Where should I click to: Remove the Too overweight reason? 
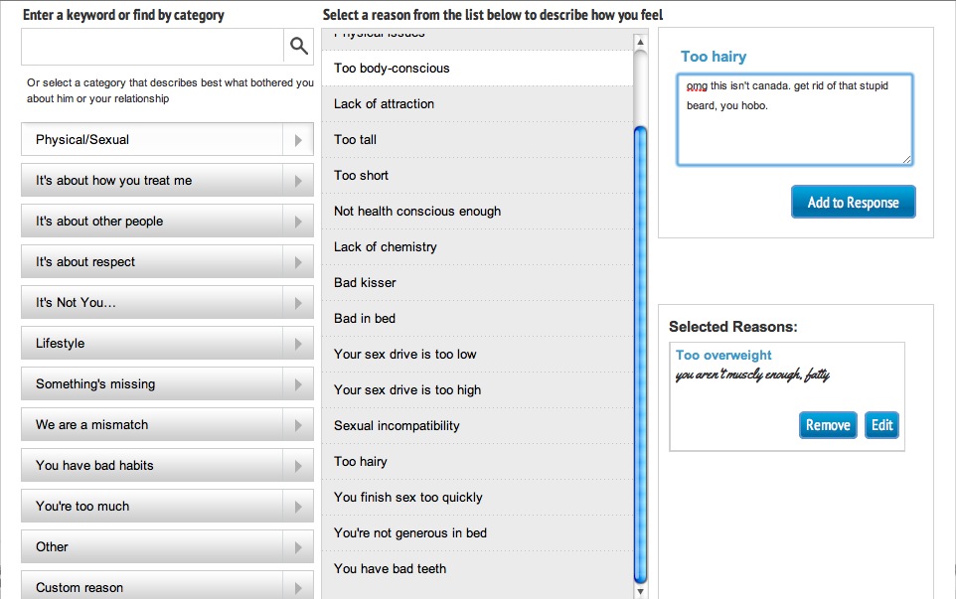[x=828, y=425]
